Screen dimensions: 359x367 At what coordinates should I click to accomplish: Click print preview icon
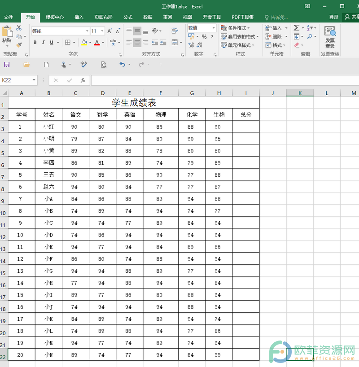pos(104,64)
